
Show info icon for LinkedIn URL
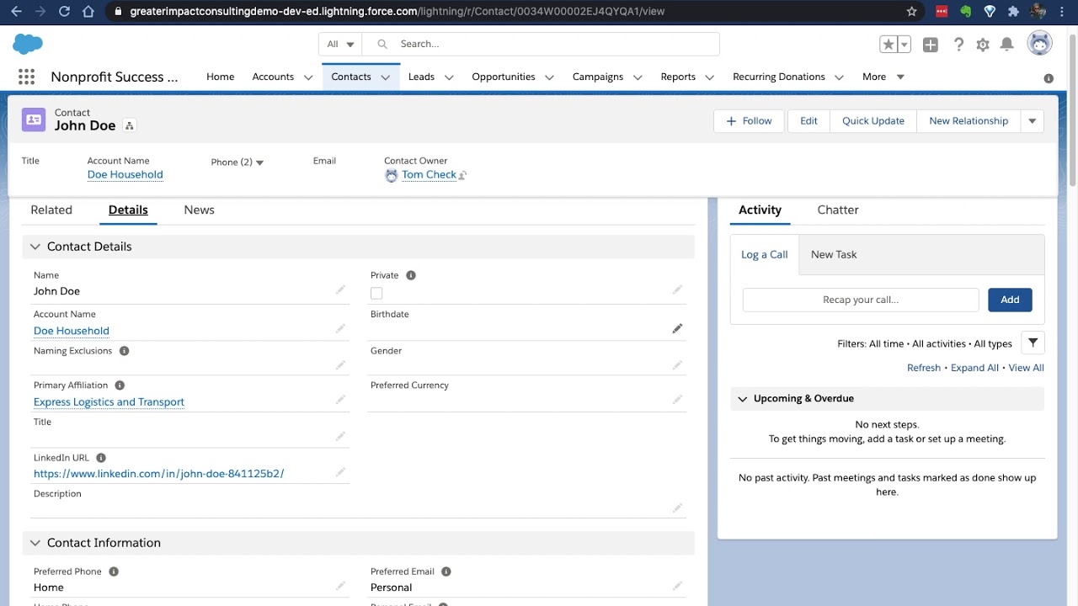101,458
